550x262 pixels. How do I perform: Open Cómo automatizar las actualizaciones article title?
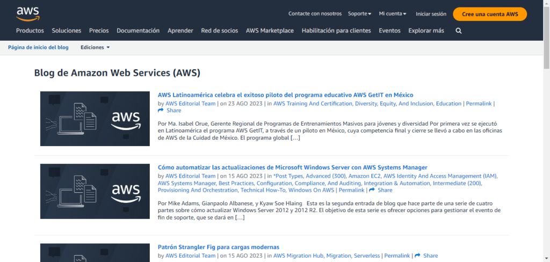(293, 168)
